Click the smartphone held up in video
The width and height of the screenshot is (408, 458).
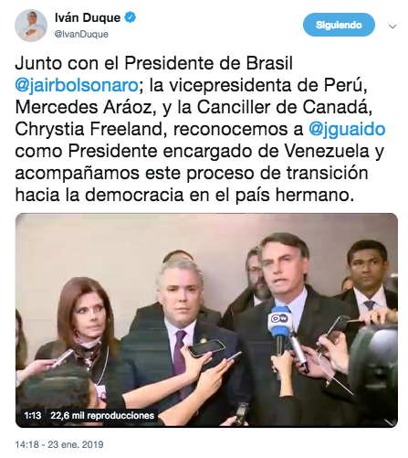[x=206, y=348]
